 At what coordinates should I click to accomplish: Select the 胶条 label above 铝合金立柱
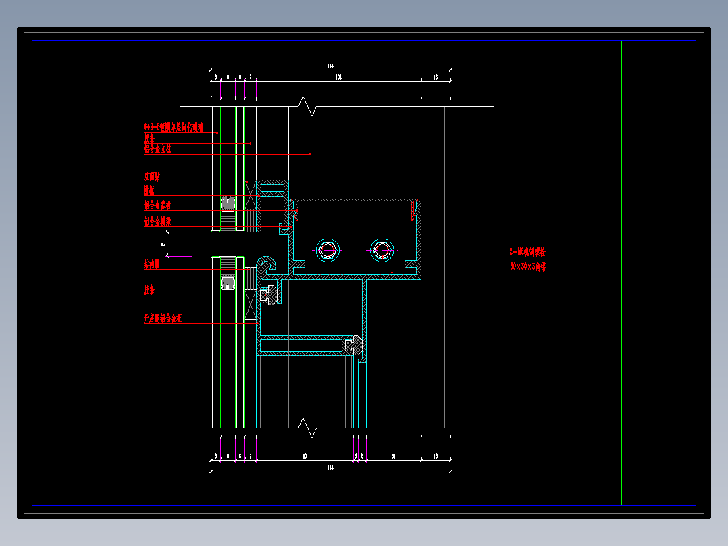pyautogui.click(x=149, y=138)
